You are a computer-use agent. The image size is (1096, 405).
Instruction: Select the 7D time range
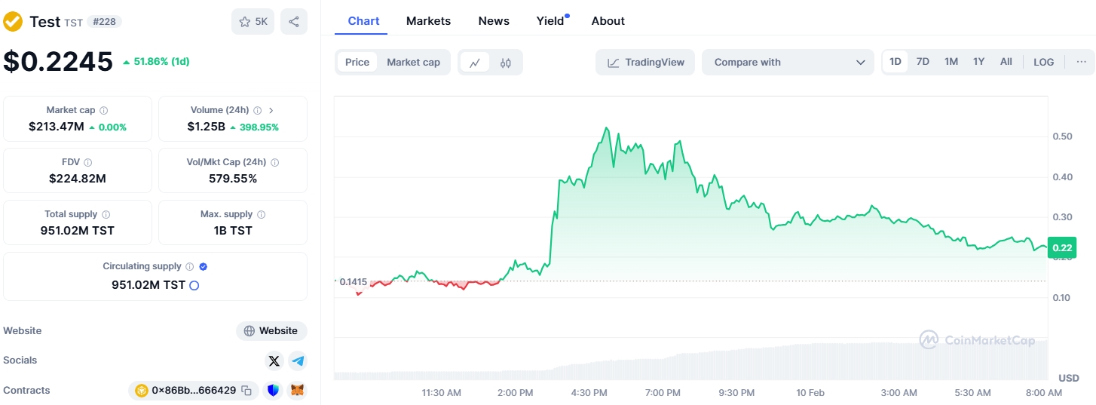(923, 62)
